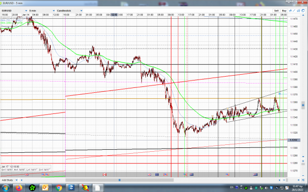Click the zoom slider handle on time axis

tap(287, 180)
